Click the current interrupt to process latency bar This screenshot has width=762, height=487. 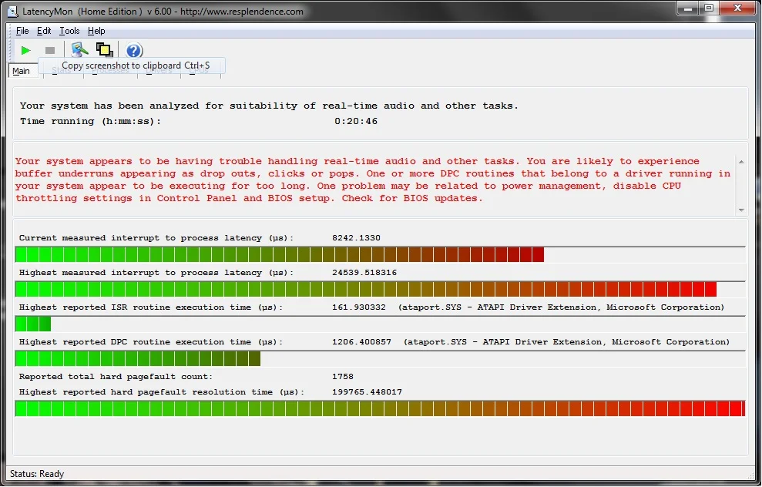[380, 254]
